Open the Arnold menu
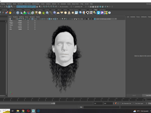 coord(87,4)
